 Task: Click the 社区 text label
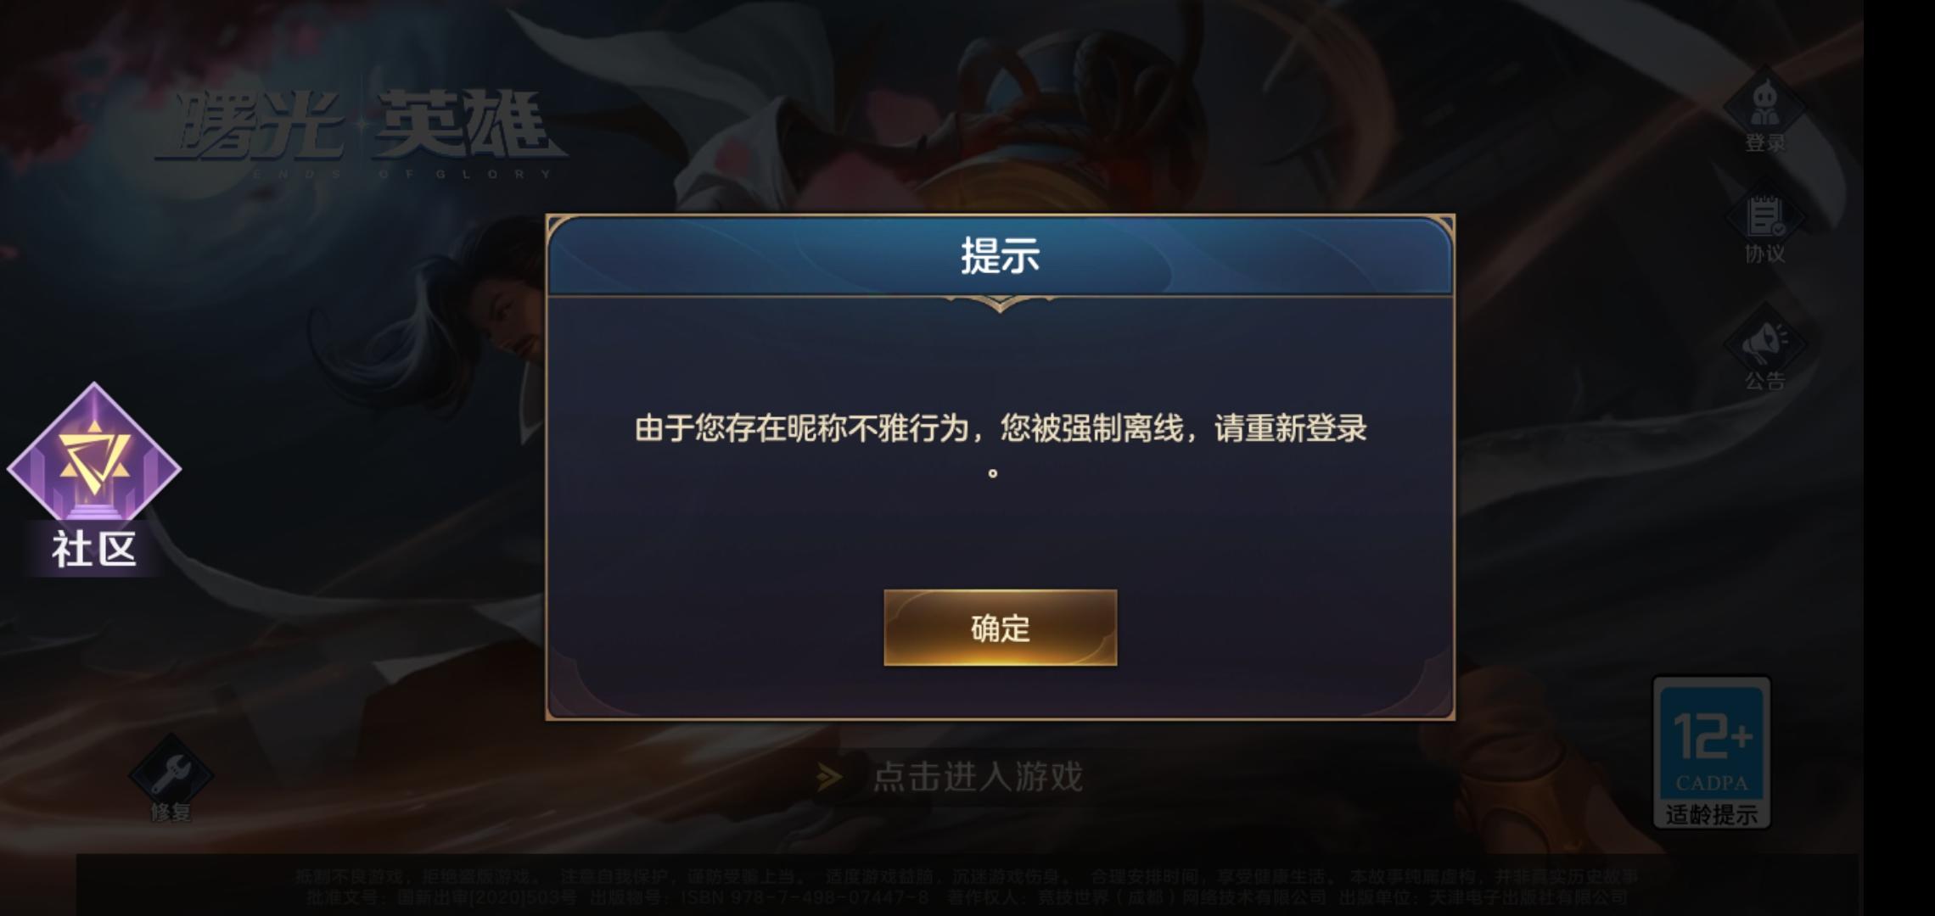(x=94, y=549)
